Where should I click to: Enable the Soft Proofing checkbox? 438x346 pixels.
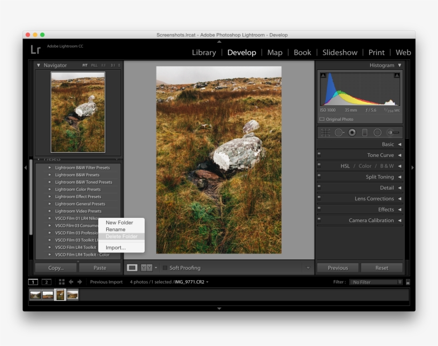coord(165,268)
